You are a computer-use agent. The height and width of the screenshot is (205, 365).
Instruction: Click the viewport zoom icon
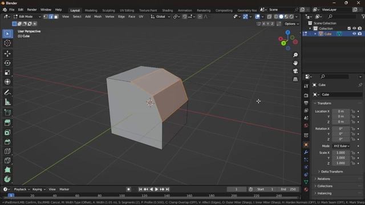(x=295, y=55)
